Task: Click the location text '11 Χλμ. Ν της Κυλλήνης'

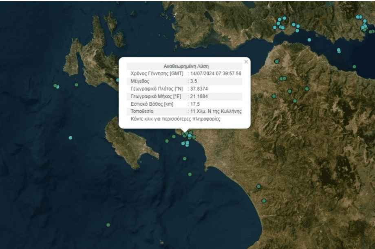Action: pos(216,111)
